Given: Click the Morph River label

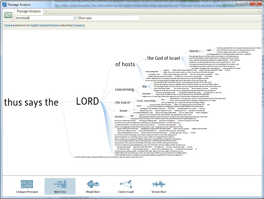Looking at the screenshot, I should pyautogui.click(x=93, y=192).
